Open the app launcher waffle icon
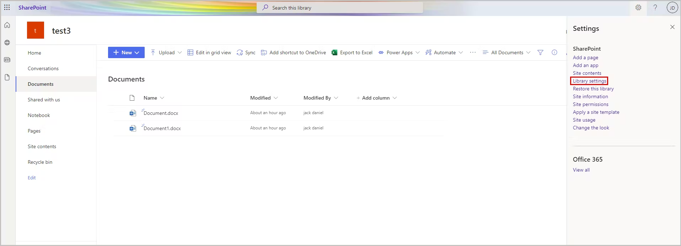681x246 pixels. [x=7, y=7]
